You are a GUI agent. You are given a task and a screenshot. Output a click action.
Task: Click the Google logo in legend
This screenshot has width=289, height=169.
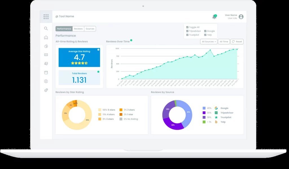[216, 108]
